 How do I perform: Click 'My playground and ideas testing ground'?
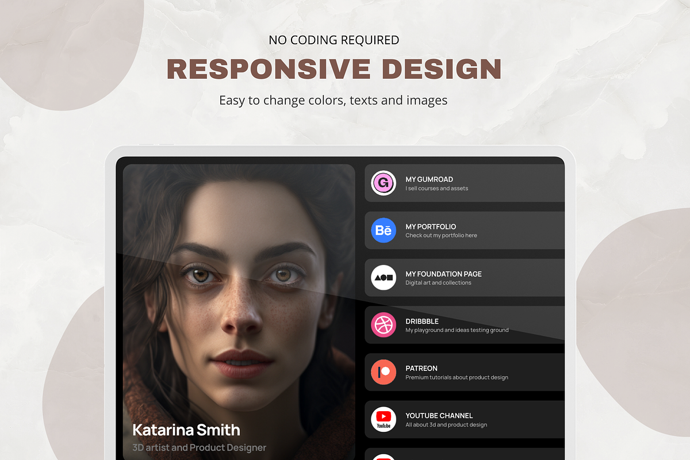point(457,330)
